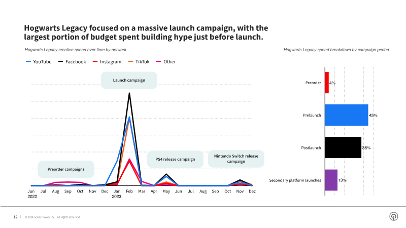Select the Nov 2023 axis label

click(x=240, y=192)
